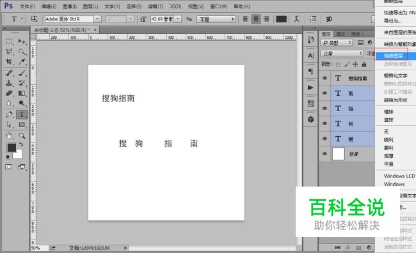Viewport: 416px width, 253px height.
Task: Select the Eraser tool
Action: 9,93
